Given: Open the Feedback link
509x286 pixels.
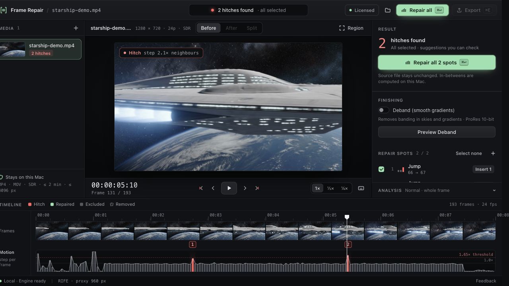Looking at the screenshot, I should 486,281.
